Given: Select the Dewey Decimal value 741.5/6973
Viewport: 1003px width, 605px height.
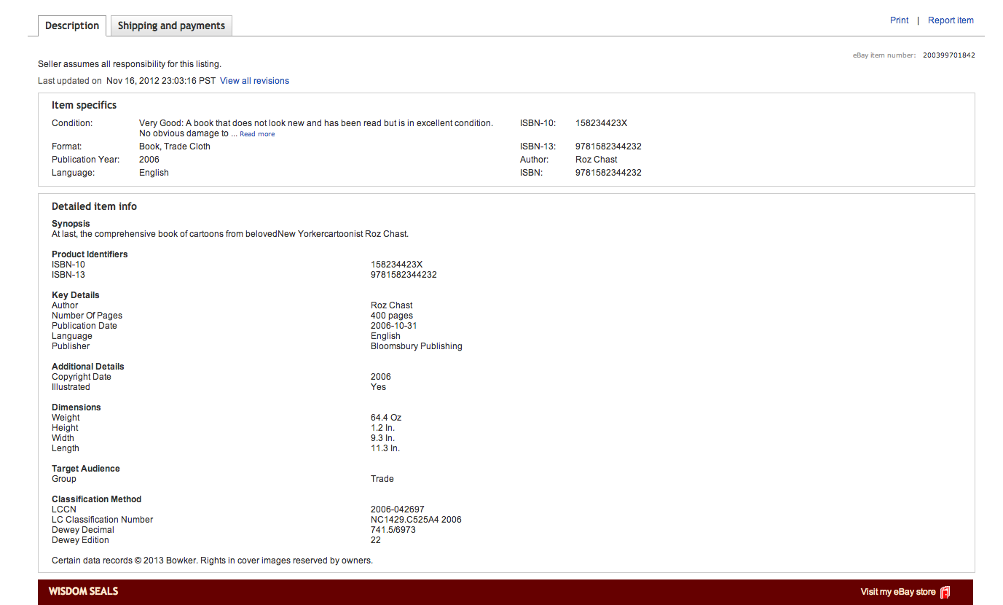Looking at the screenshot, I should [393, 530].
